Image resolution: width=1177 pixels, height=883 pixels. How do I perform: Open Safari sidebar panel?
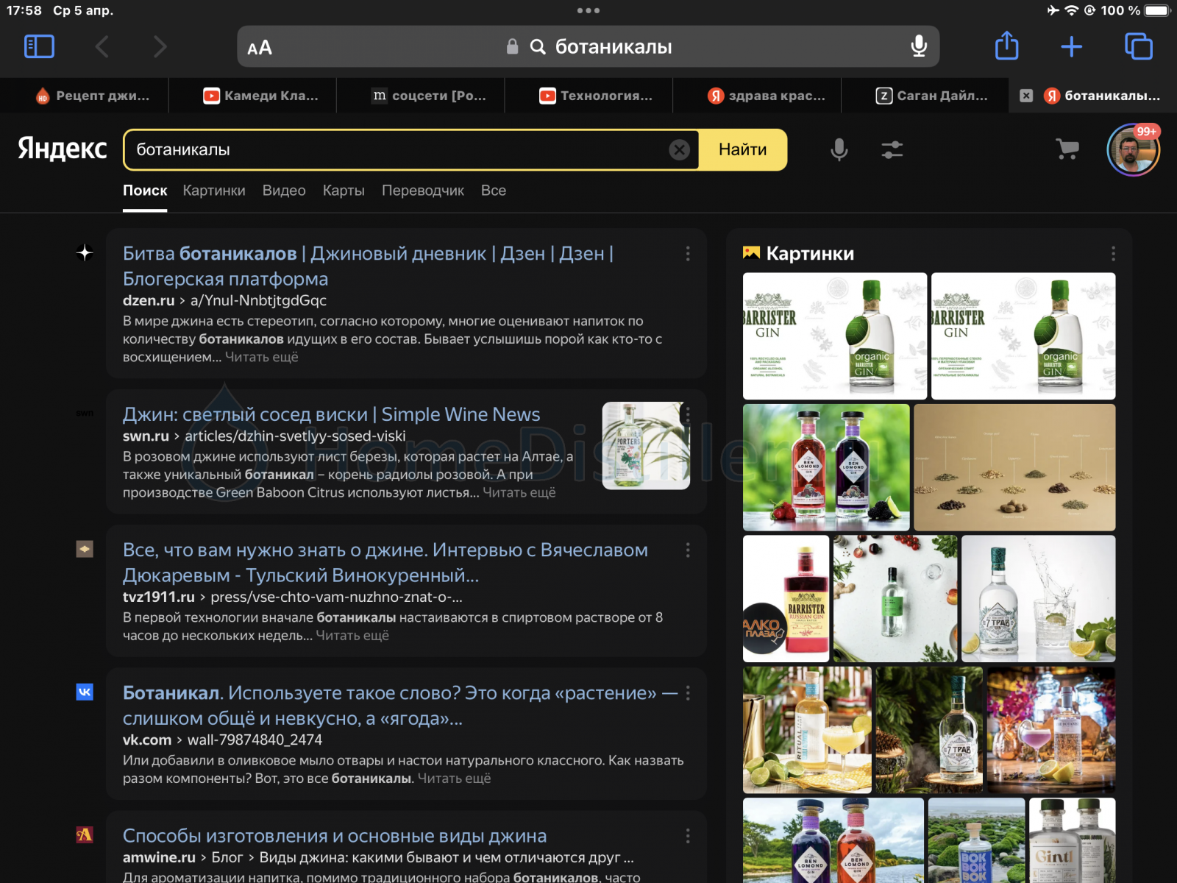(x=40, y=47)
